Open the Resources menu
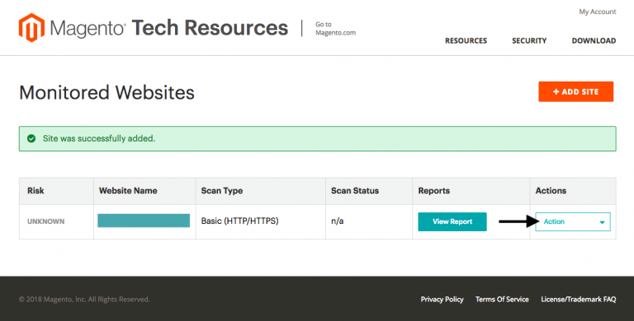This screenshot has height=321, width=634. 466,40
